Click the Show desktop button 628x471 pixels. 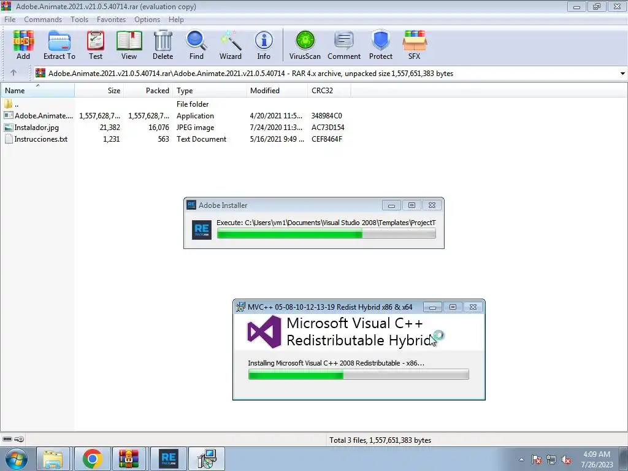(x=624, y=459)
